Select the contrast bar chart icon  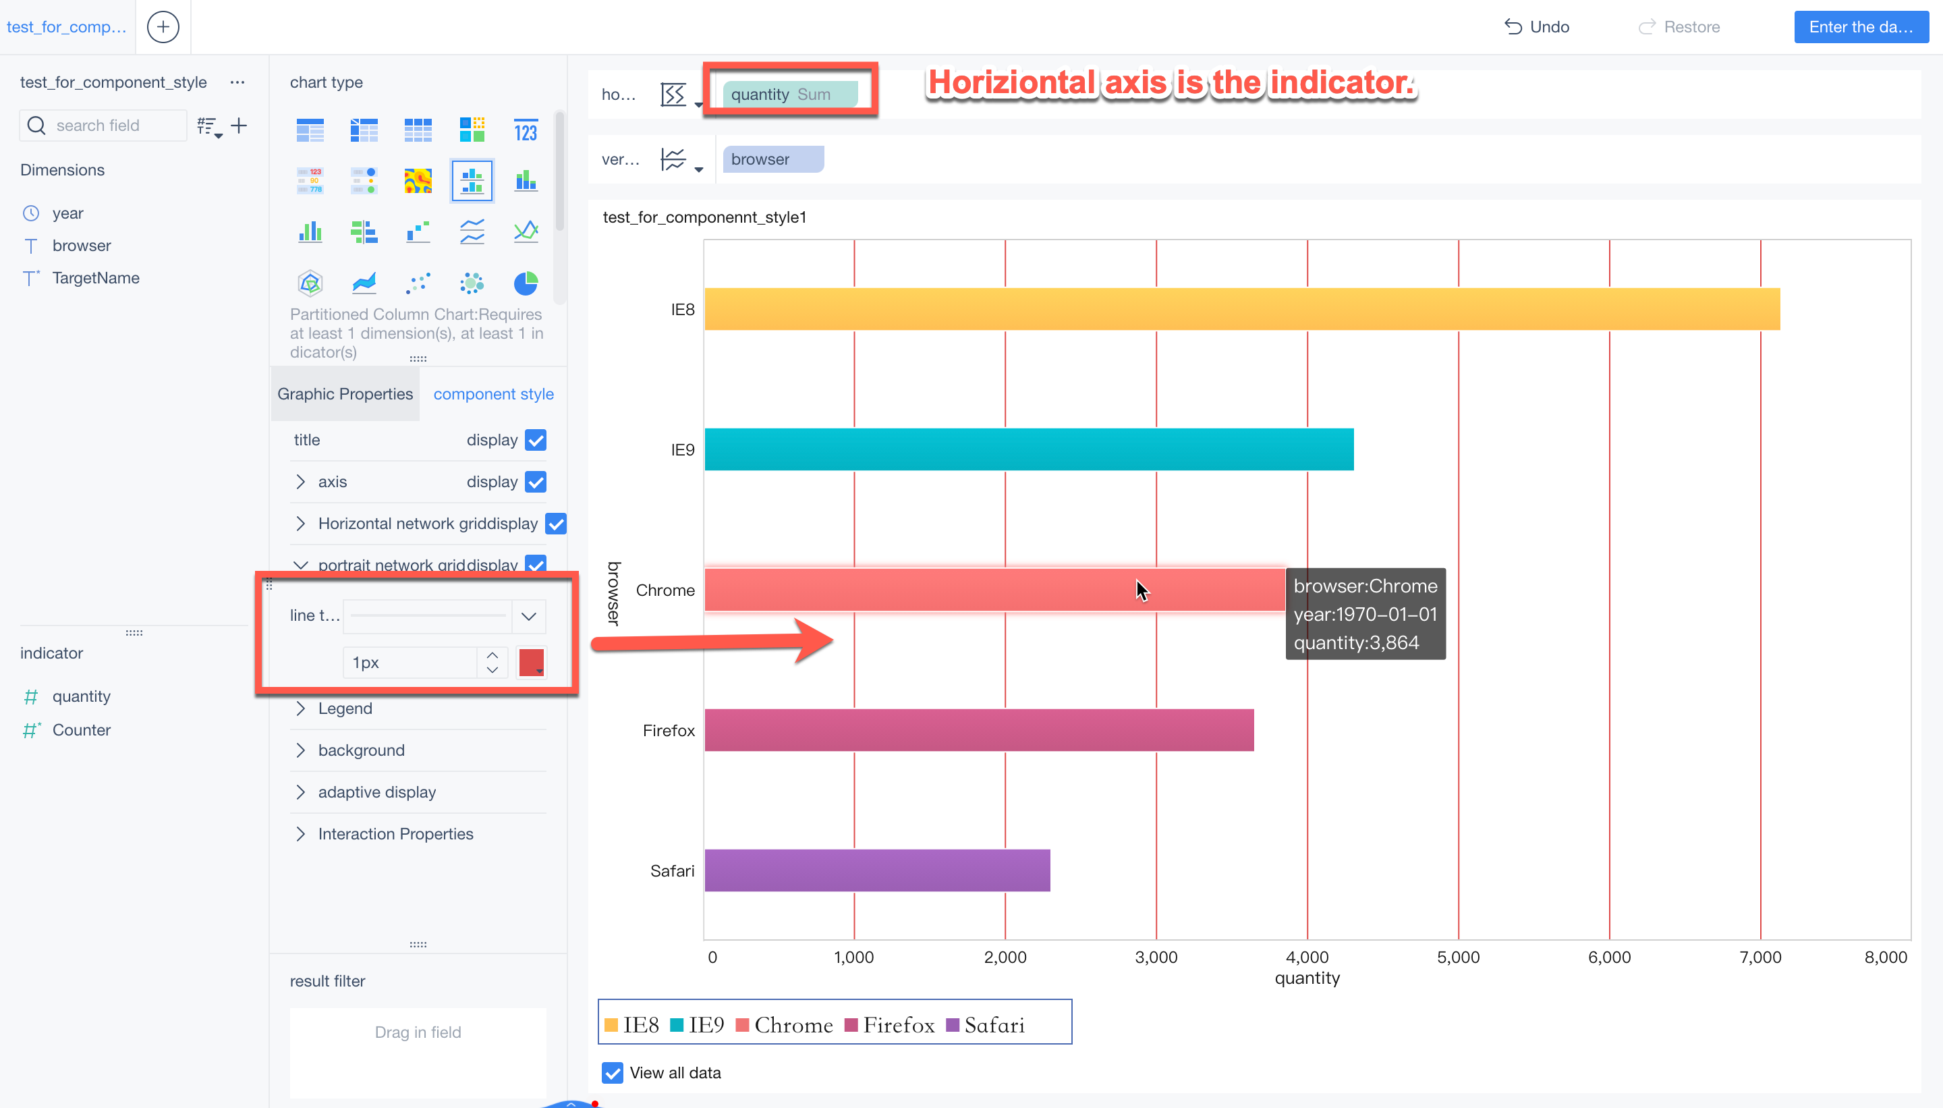(364, 231)
